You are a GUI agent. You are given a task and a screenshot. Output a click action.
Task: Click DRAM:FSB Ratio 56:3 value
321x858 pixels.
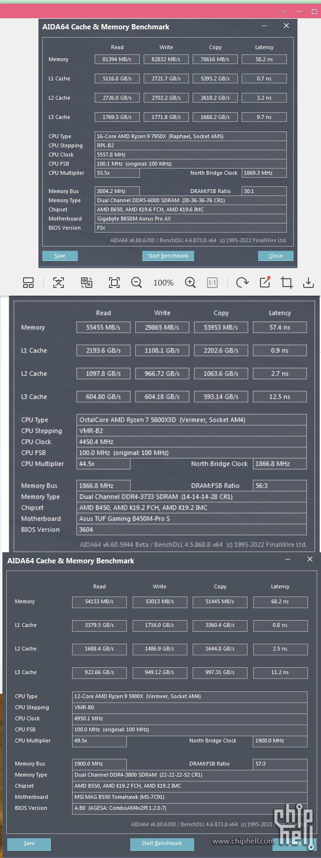pos(280,486)
